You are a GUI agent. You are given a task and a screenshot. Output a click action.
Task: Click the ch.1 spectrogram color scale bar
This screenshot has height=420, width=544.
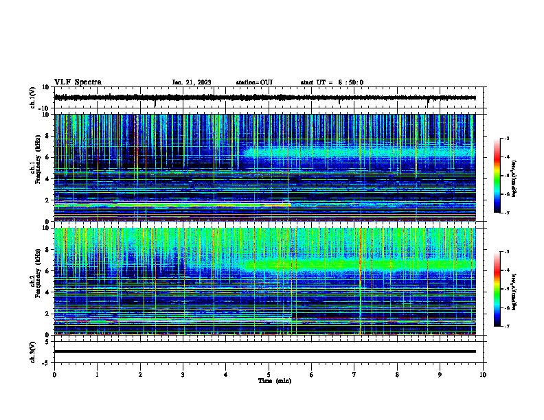point(497,176)
